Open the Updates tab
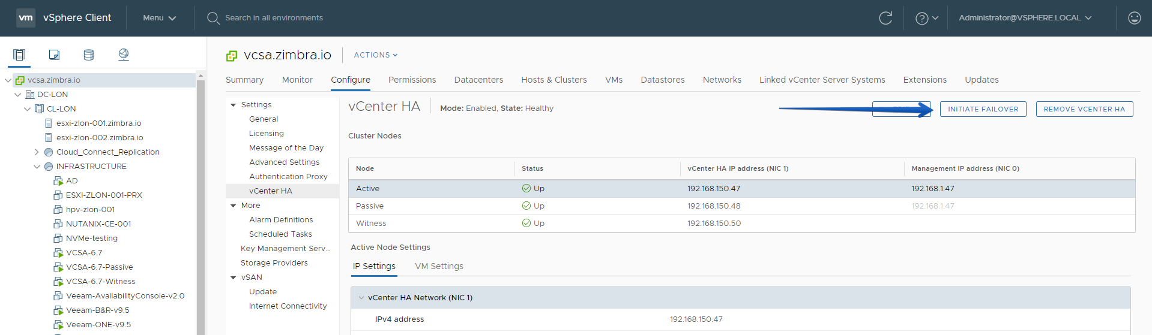1152x335 pixels. coord(982,80)
